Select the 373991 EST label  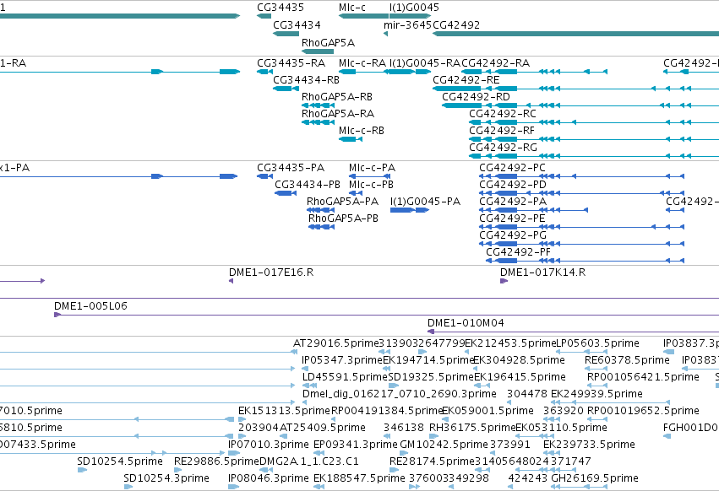click(510, 445)
